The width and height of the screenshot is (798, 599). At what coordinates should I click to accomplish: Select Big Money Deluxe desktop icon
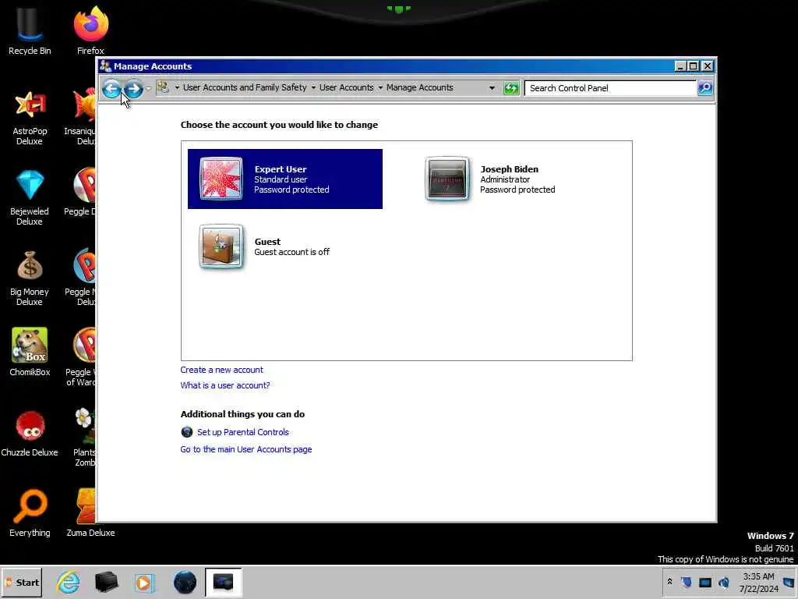click(30, 278)
